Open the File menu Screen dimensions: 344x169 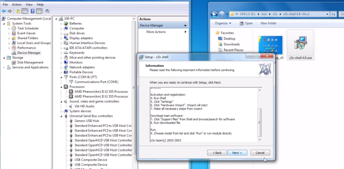pos(5,4)
